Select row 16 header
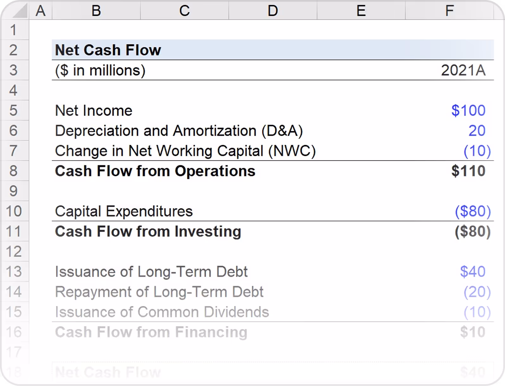 pos(14,332)
